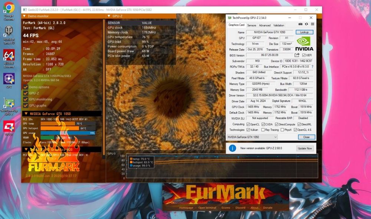
Task: Click the PCIe slot power row
Action: (x=141, y=56)
